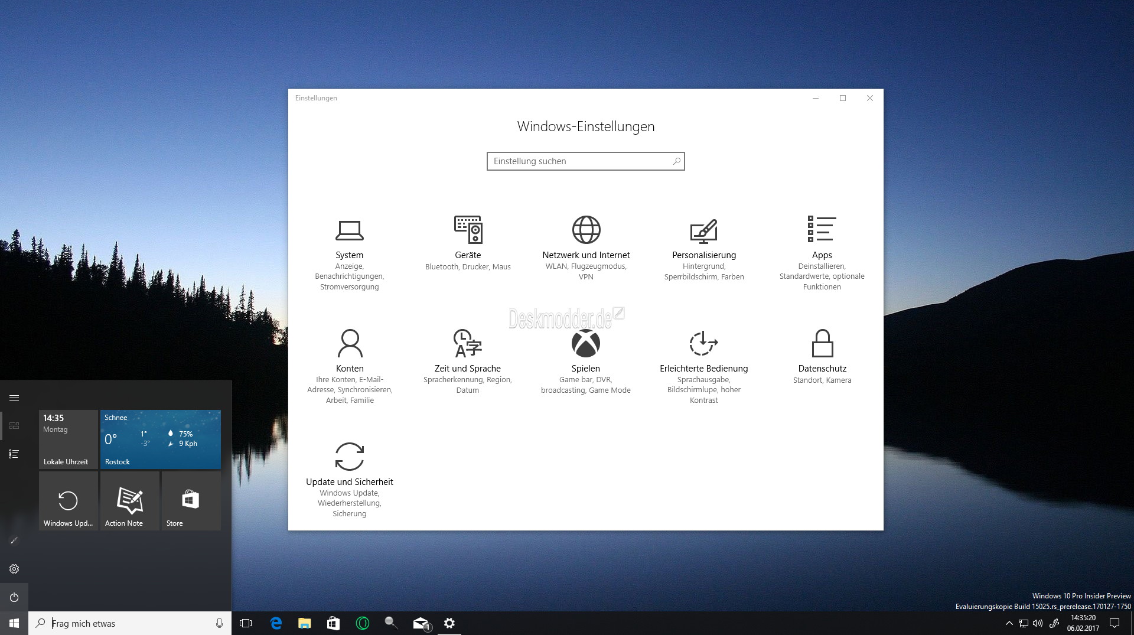Click Spracherkennung, Region, Datum text
The height and width of the screenshot is (635, 1134).
(467, 385)
